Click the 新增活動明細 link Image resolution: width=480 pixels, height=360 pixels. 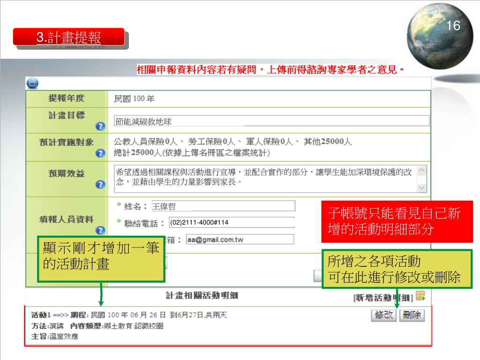[x=383, y=298]
